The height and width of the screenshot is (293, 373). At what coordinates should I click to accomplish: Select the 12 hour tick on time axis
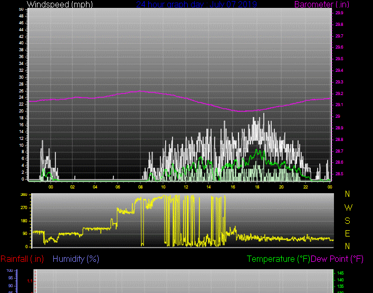pyautogui.click(x=186, y=187)
